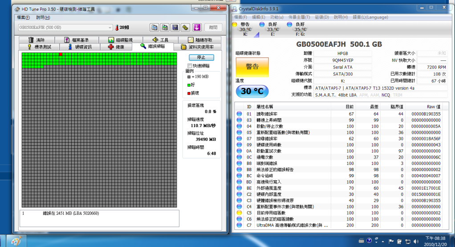Click the Action Center flag tray icon

click(x=391, y=241)
